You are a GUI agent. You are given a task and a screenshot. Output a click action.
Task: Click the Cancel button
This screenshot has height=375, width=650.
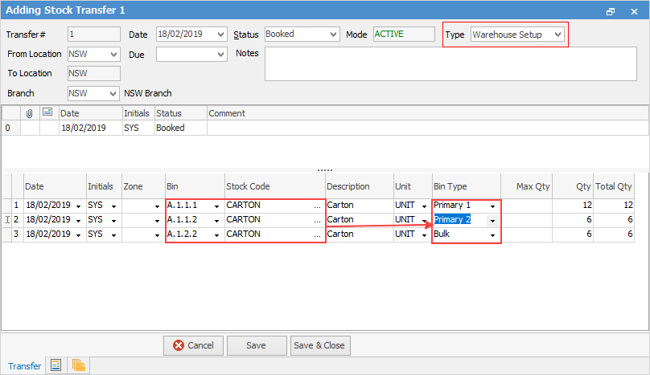point(193,345)
